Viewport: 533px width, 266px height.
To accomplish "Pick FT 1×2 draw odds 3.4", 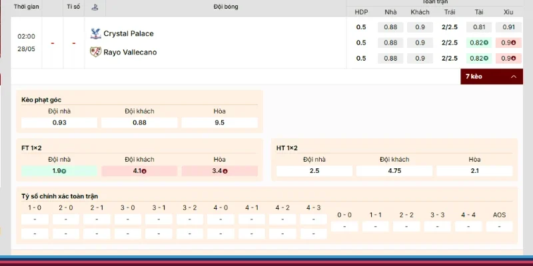I will pos(220,171).
